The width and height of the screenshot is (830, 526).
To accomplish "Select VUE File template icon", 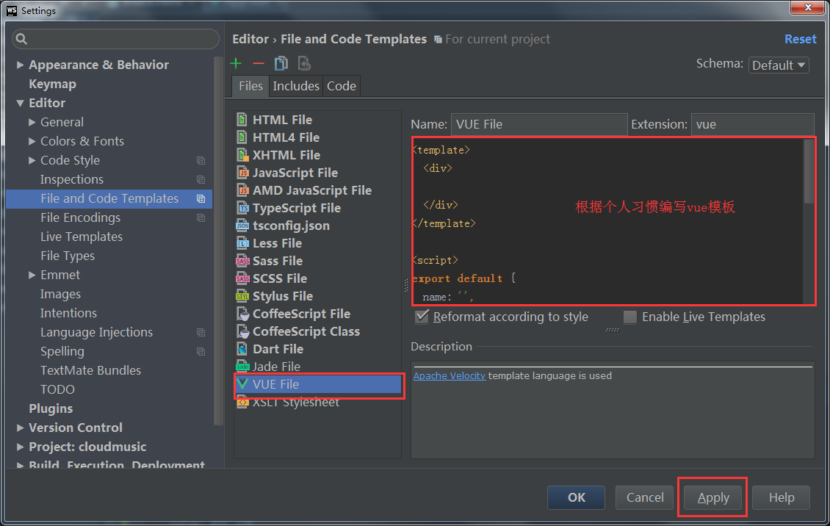I will tap(242, 383).
